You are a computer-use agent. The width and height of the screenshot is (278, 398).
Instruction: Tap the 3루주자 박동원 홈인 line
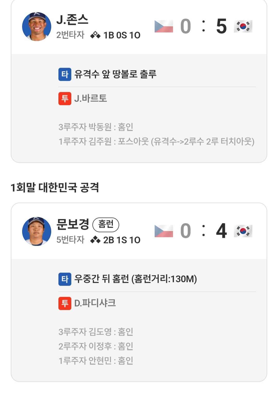coord(96,127)
